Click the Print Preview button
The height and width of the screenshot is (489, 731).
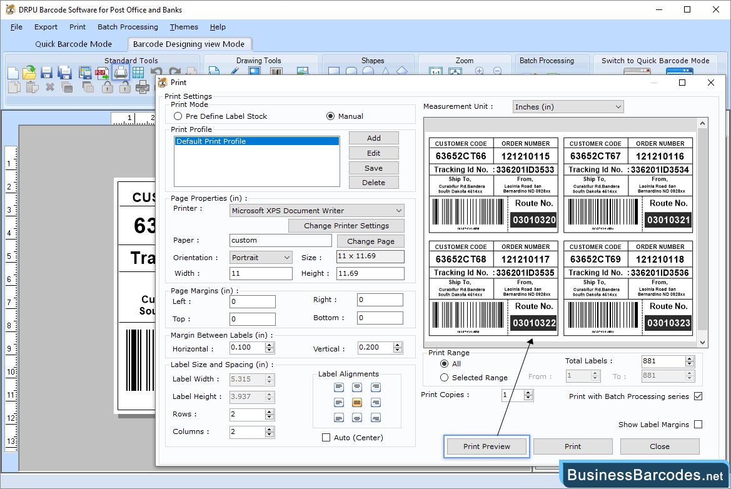486,446
